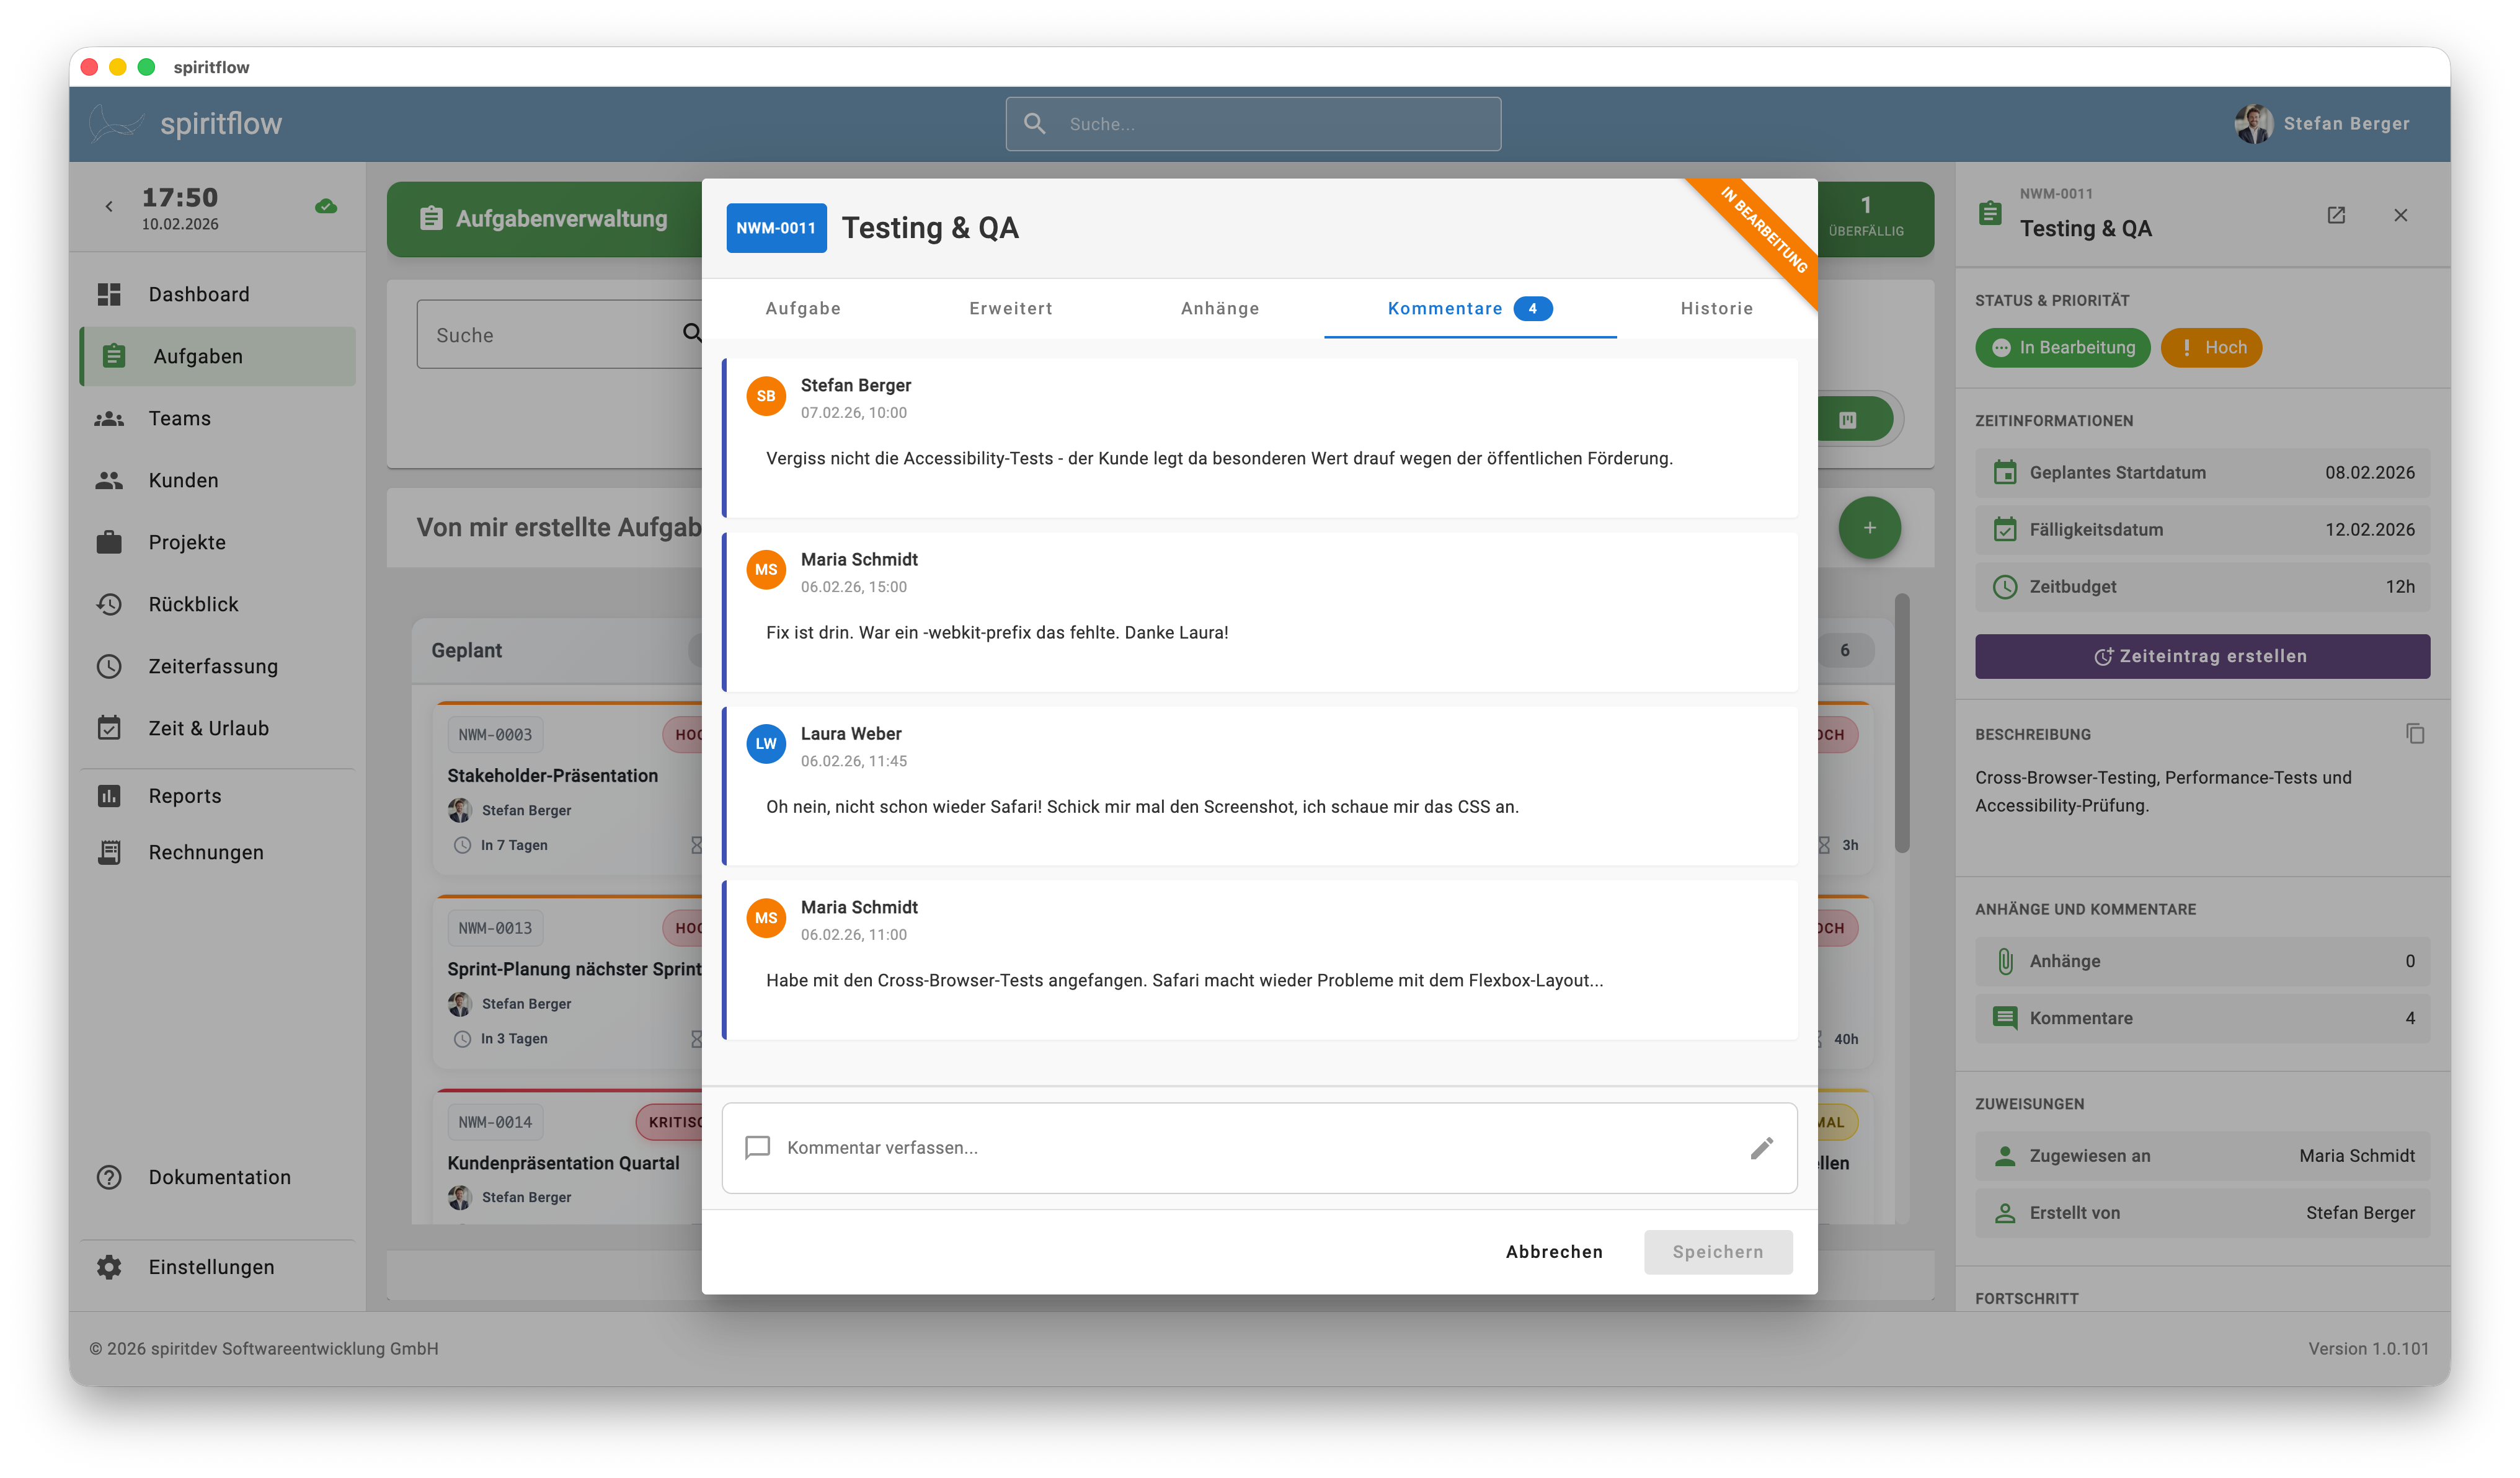The image size is (2520, 1478).
Task: Open task in new window icon
Action: [x=2336, y=215]
